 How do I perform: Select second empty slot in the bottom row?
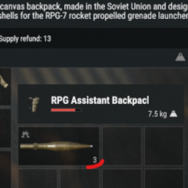click(x=80, y=179)
